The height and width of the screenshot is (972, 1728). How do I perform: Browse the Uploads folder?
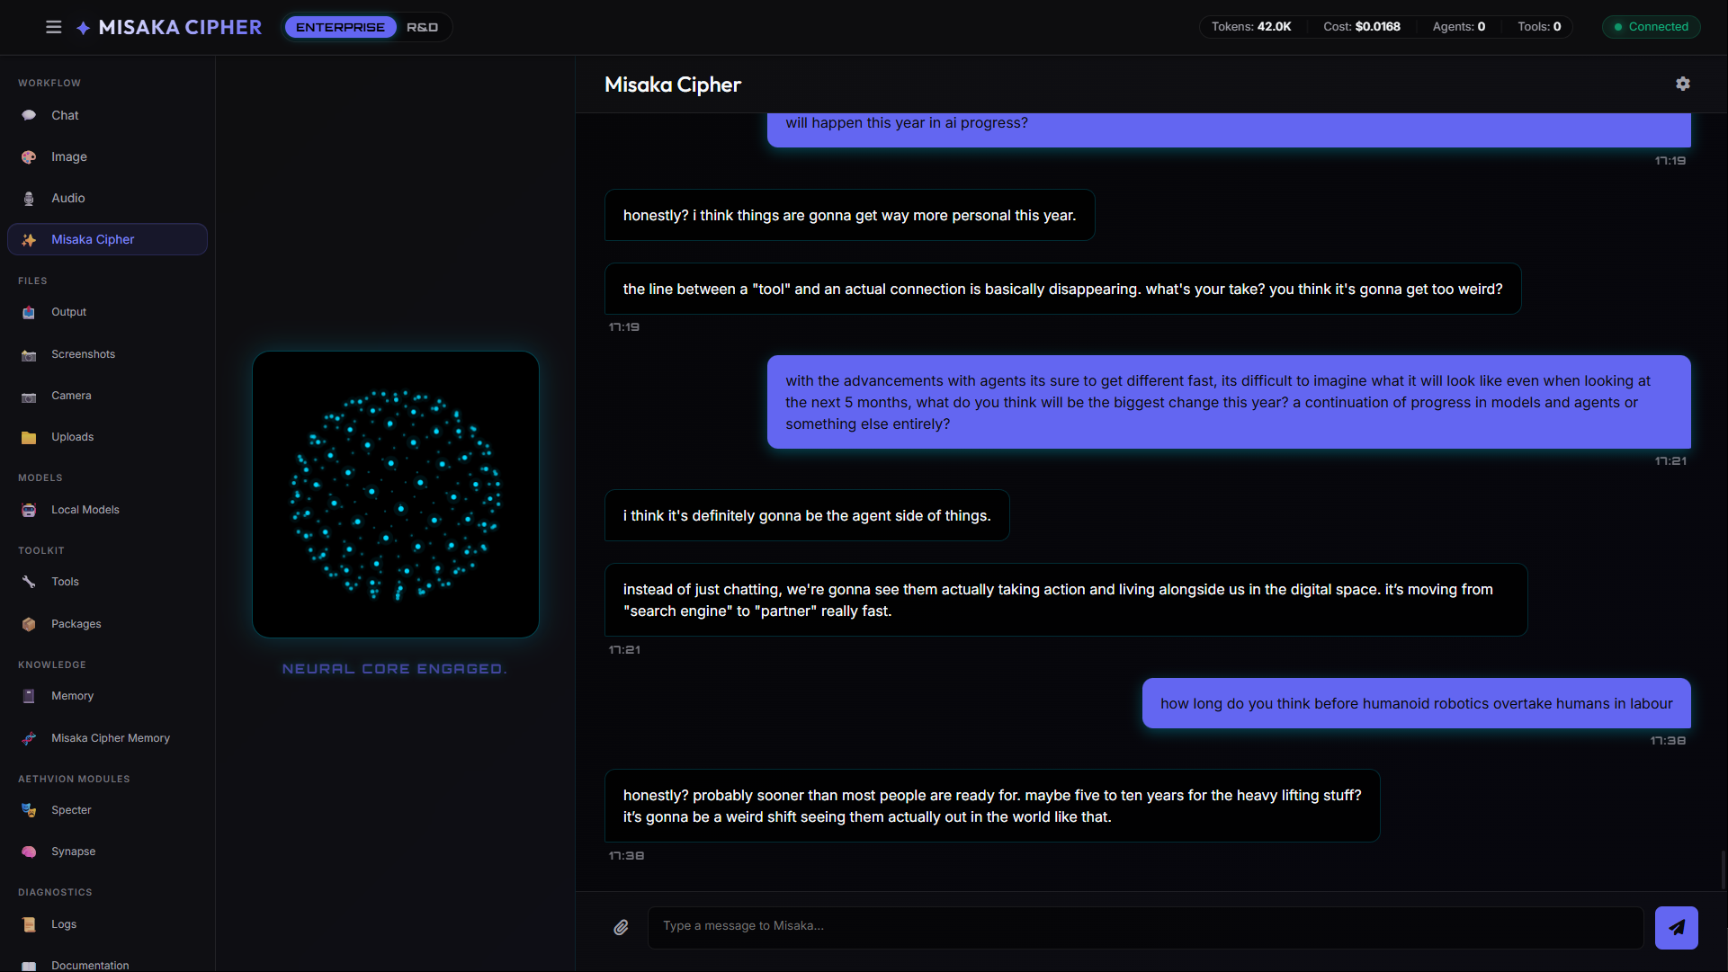pyautogui.click(x=72, y=437)
